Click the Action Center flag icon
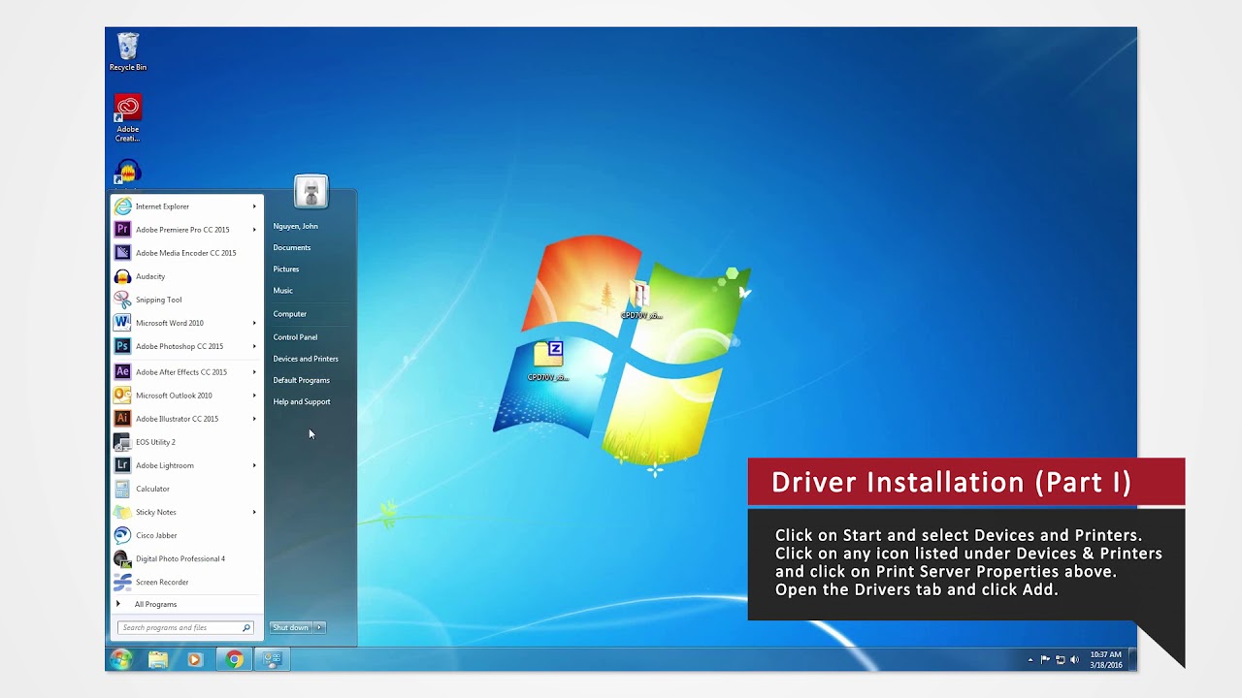The image size is (1242, 698). pyautogui.click(x=1045, y=659)
